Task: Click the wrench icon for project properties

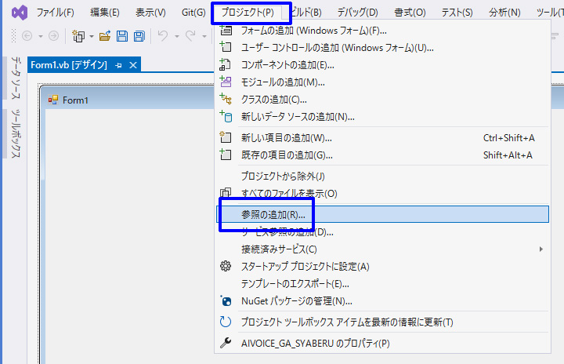Action: [x=226, y=343]
